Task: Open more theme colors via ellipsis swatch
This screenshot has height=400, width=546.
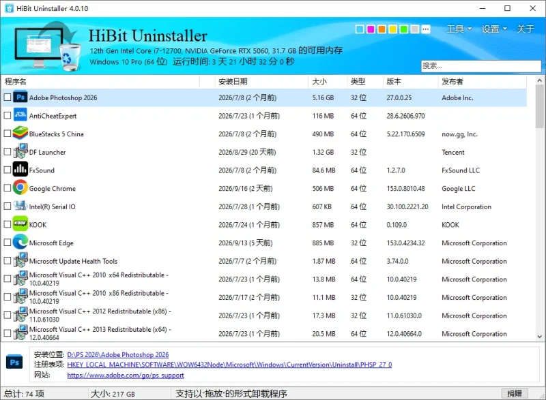Action: [x=425, y=29]
